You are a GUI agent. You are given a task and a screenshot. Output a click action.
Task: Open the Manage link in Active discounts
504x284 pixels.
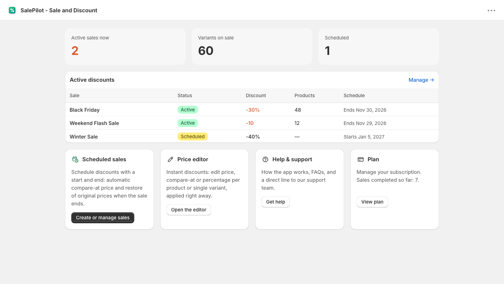(x=421, y=80)
